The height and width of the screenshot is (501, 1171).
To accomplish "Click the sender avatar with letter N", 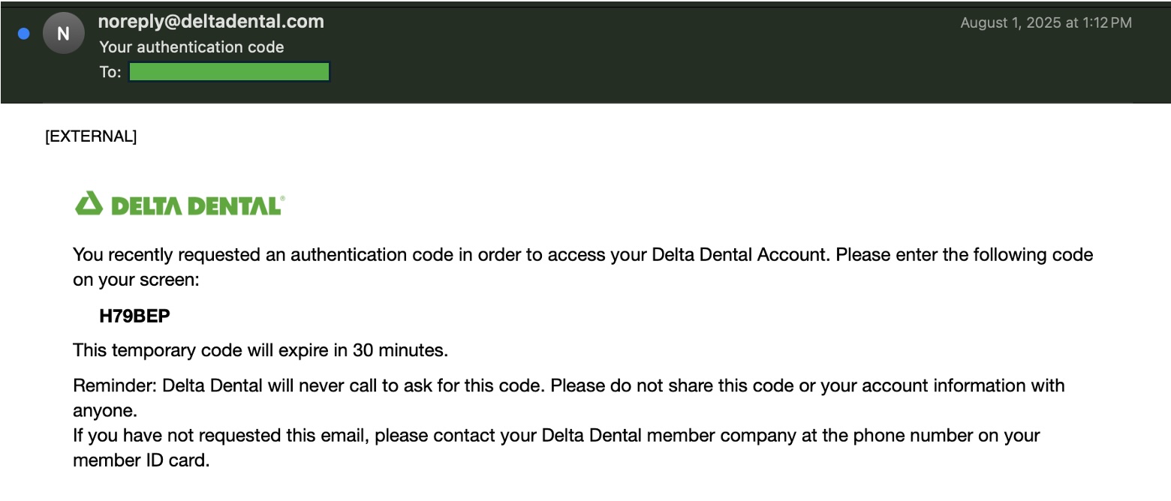I will click(x=63, y=34).
